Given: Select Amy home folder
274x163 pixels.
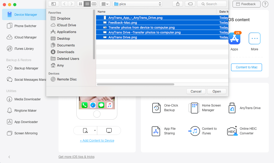Looking at the screenshot, I should [57, 66].
